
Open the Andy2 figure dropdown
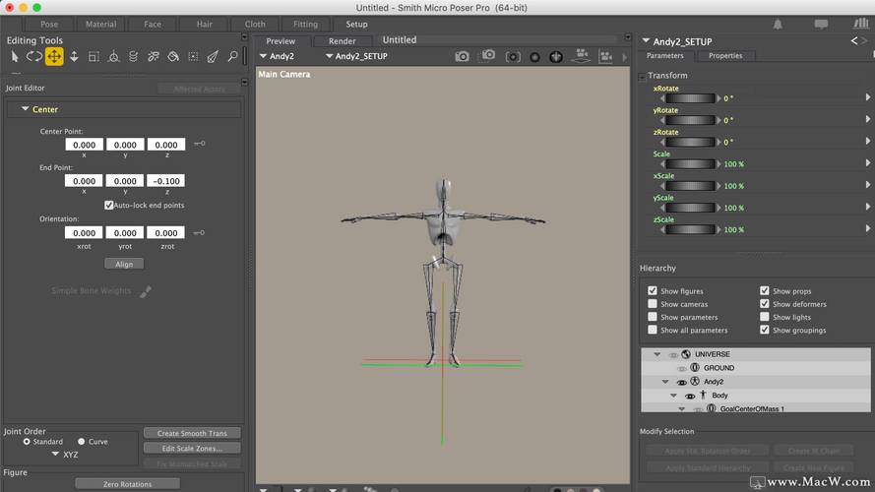[x=279, y=57]
